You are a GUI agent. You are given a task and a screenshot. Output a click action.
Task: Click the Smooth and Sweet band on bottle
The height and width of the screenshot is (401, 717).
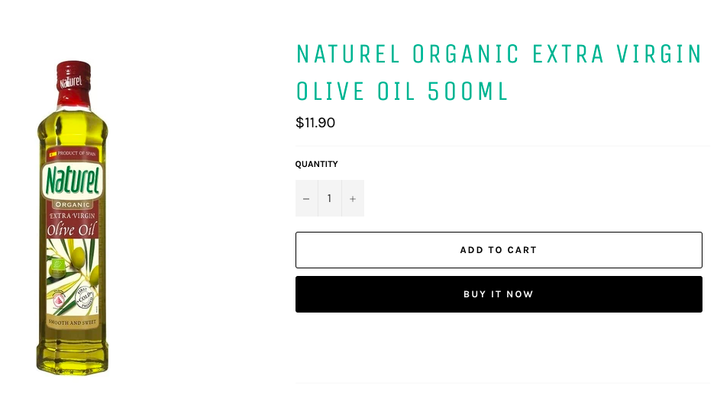coord(73,323)
